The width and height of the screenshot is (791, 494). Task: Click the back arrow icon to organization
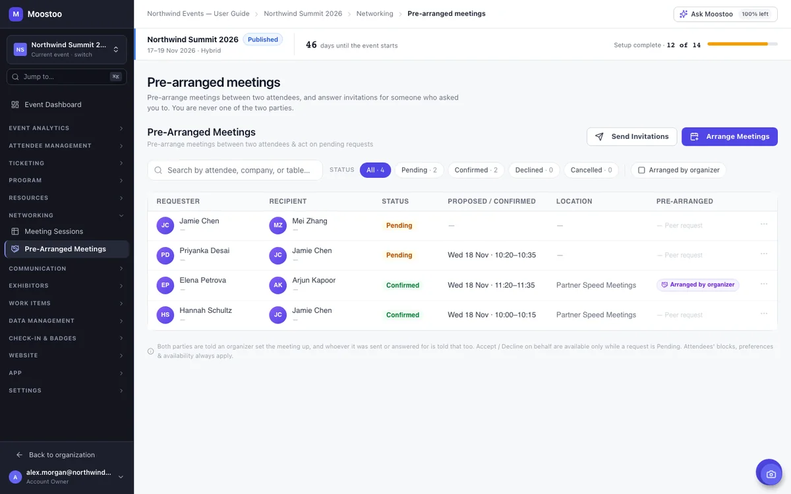coord(20,455)
